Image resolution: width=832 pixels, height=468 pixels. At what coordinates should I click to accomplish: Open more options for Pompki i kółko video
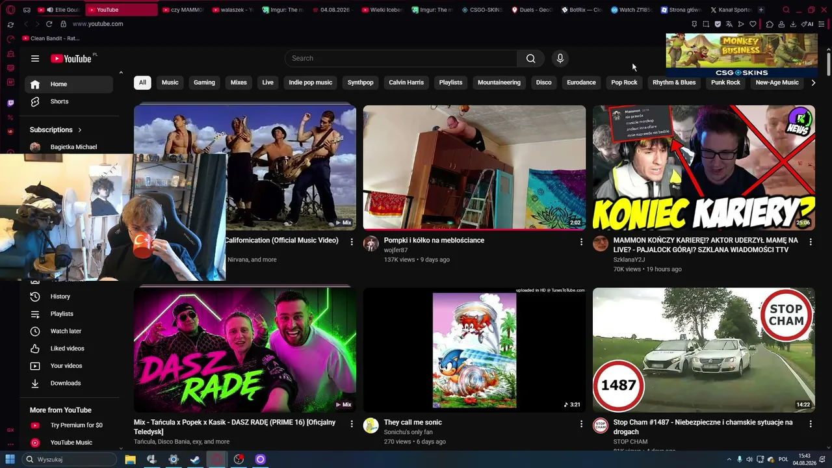[x=581, y=242]
